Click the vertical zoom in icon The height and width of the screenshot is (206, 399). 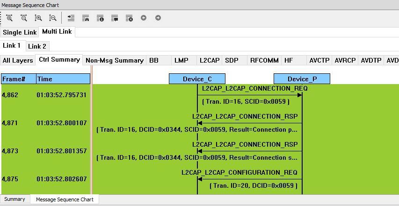pos(38,18)
